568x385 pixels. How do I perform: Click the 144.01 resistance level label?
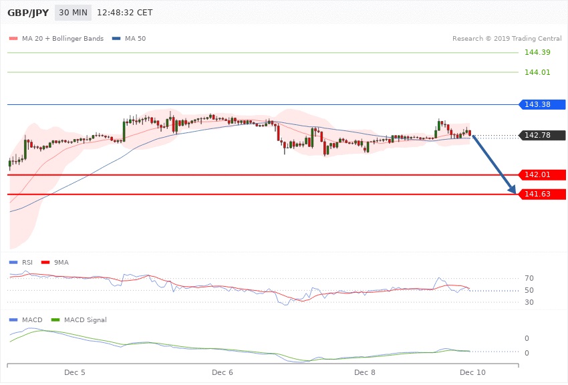point(537,72)
